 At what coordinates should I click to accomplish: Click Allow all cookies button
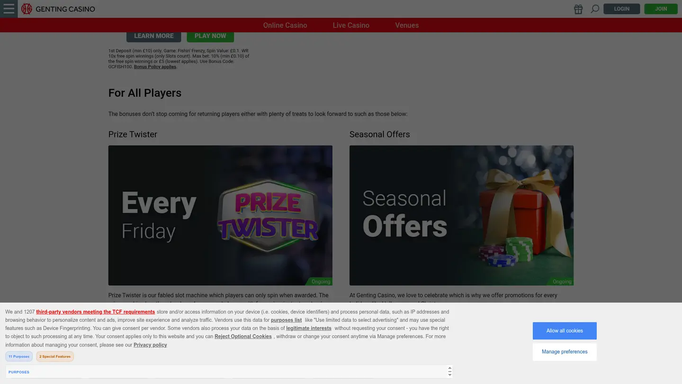(x=565, y=331)
